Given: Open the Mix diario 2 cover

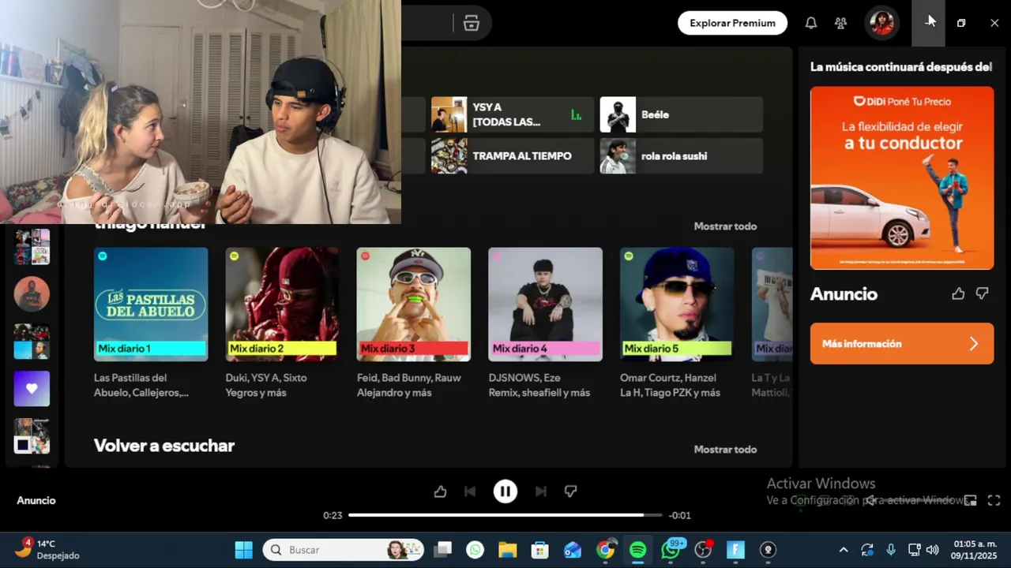Looking at the screenshot, I should point(282,305).
